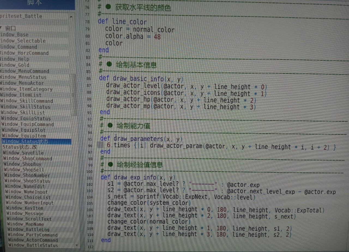Select Window_KeyItem script
The image size is (349, 252).
click(x=25, y=208)
